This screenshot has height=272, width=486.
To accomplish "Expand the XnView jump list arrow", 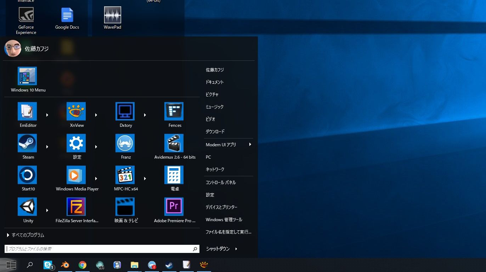I will (96, 115).
